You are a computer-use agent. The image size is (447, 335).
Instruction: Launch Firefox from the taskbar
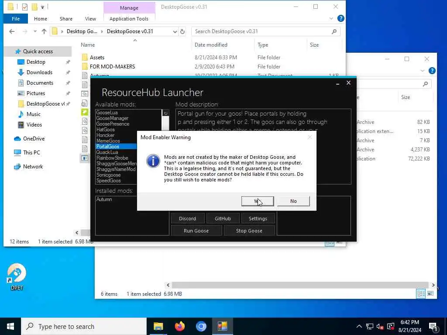179,326
